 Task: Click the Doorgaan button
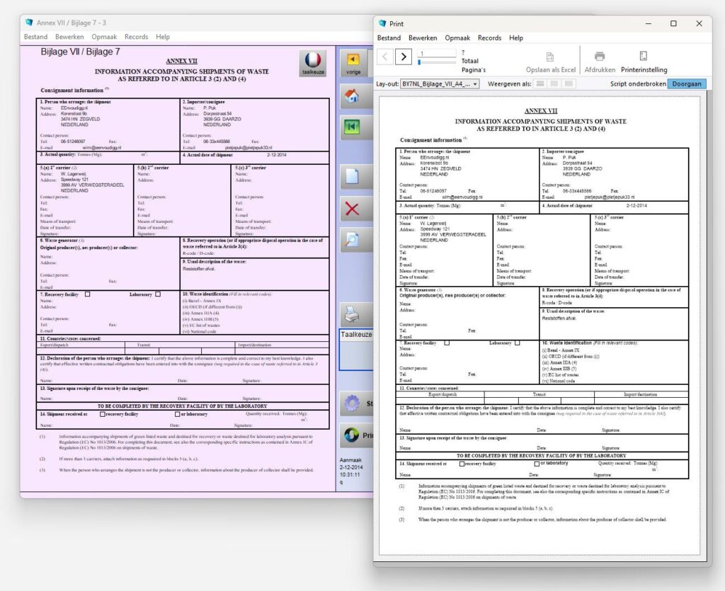686,84
